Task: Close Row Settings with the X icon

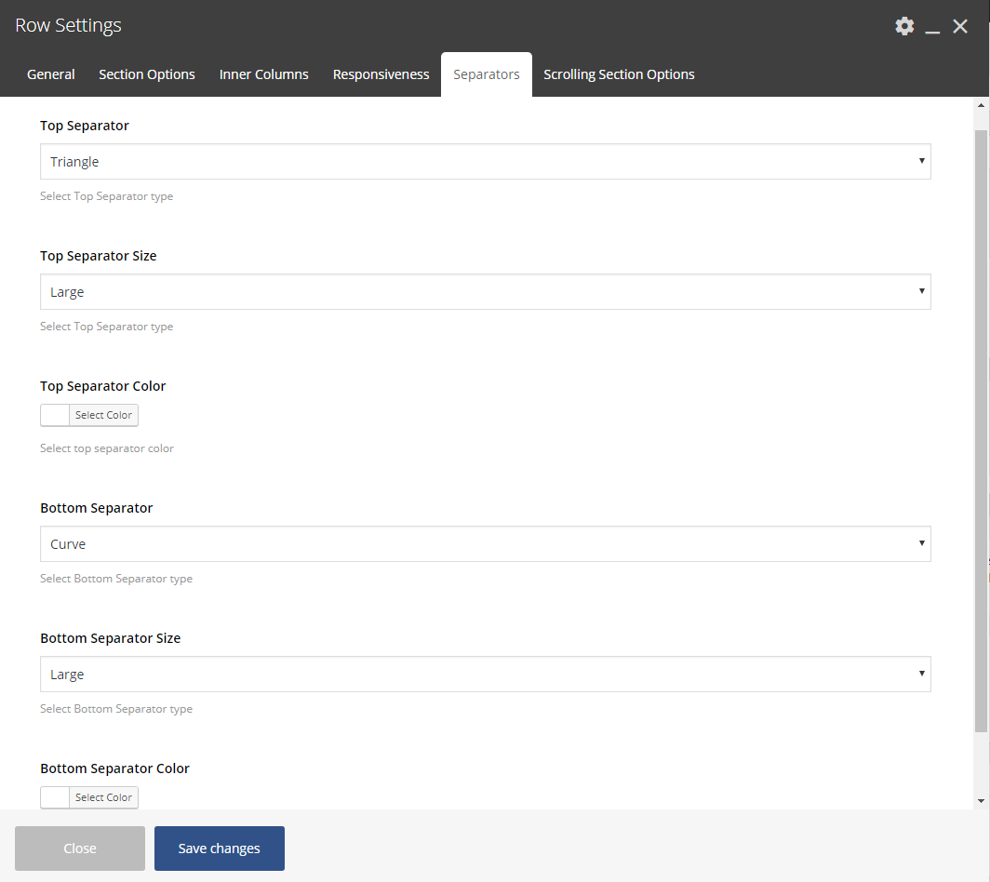Action: pos(959,26)
